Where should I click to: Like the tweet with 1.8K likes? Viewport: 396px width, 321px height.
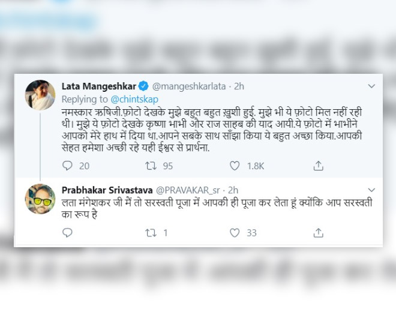(x=235, y=166)
